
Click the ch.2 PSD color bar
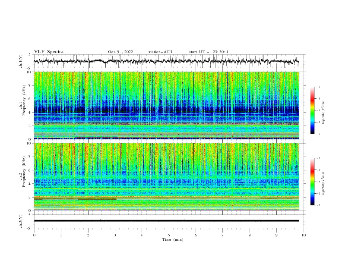[312, 182]
